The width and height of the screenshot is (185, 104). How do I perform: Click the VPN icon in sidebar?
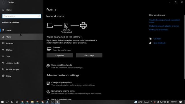click(3, 56)
